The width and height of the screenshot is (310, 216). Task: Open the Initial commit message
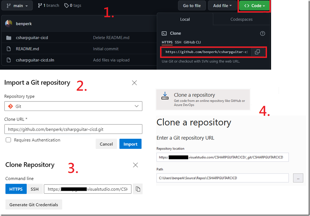(x=106, y=49)
